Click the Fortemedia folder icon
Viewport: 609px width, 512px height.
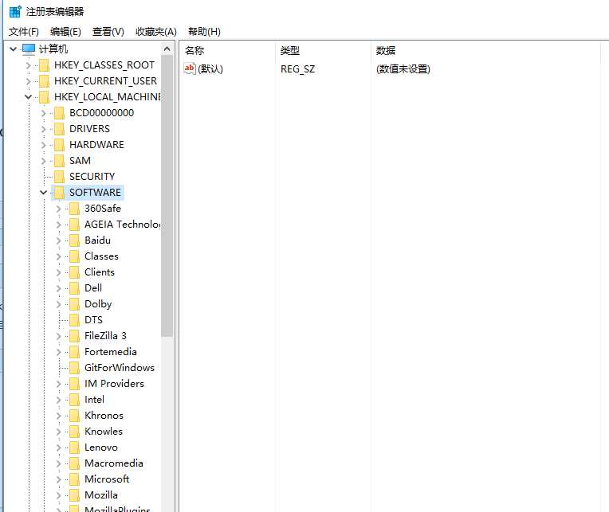[x=75, y=351]
